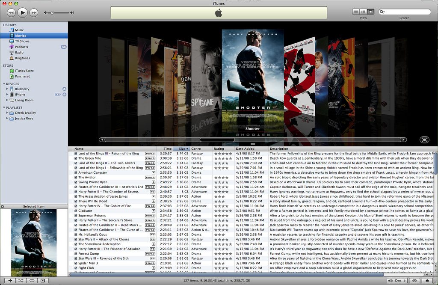Uncheck Forrest Gump checkbox
The image size is (438, 285).
coord(76,253)
